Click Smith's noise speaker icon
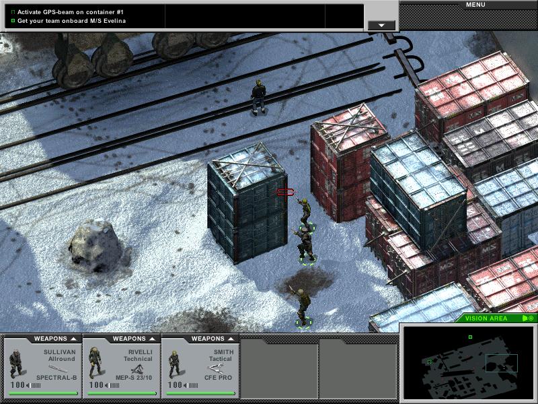 tap(186, 385)
